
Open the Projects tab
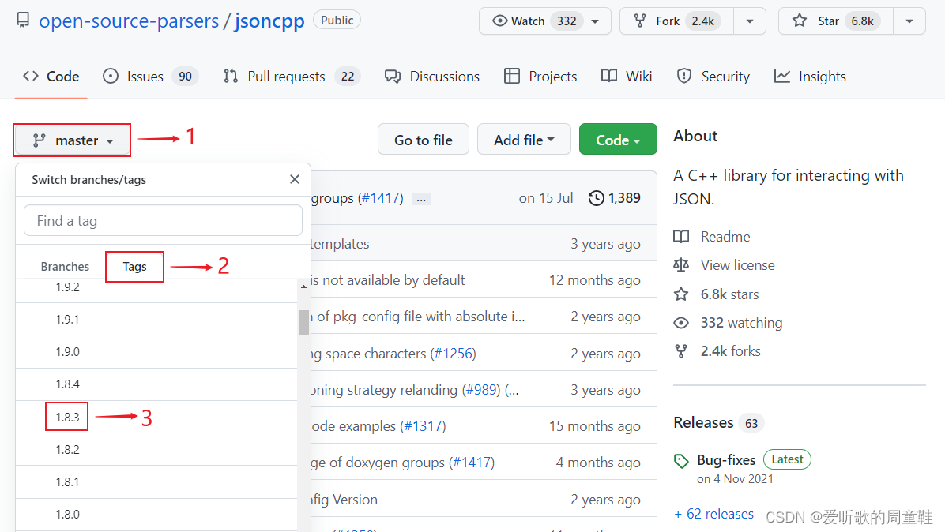click(x=540, y=77)
